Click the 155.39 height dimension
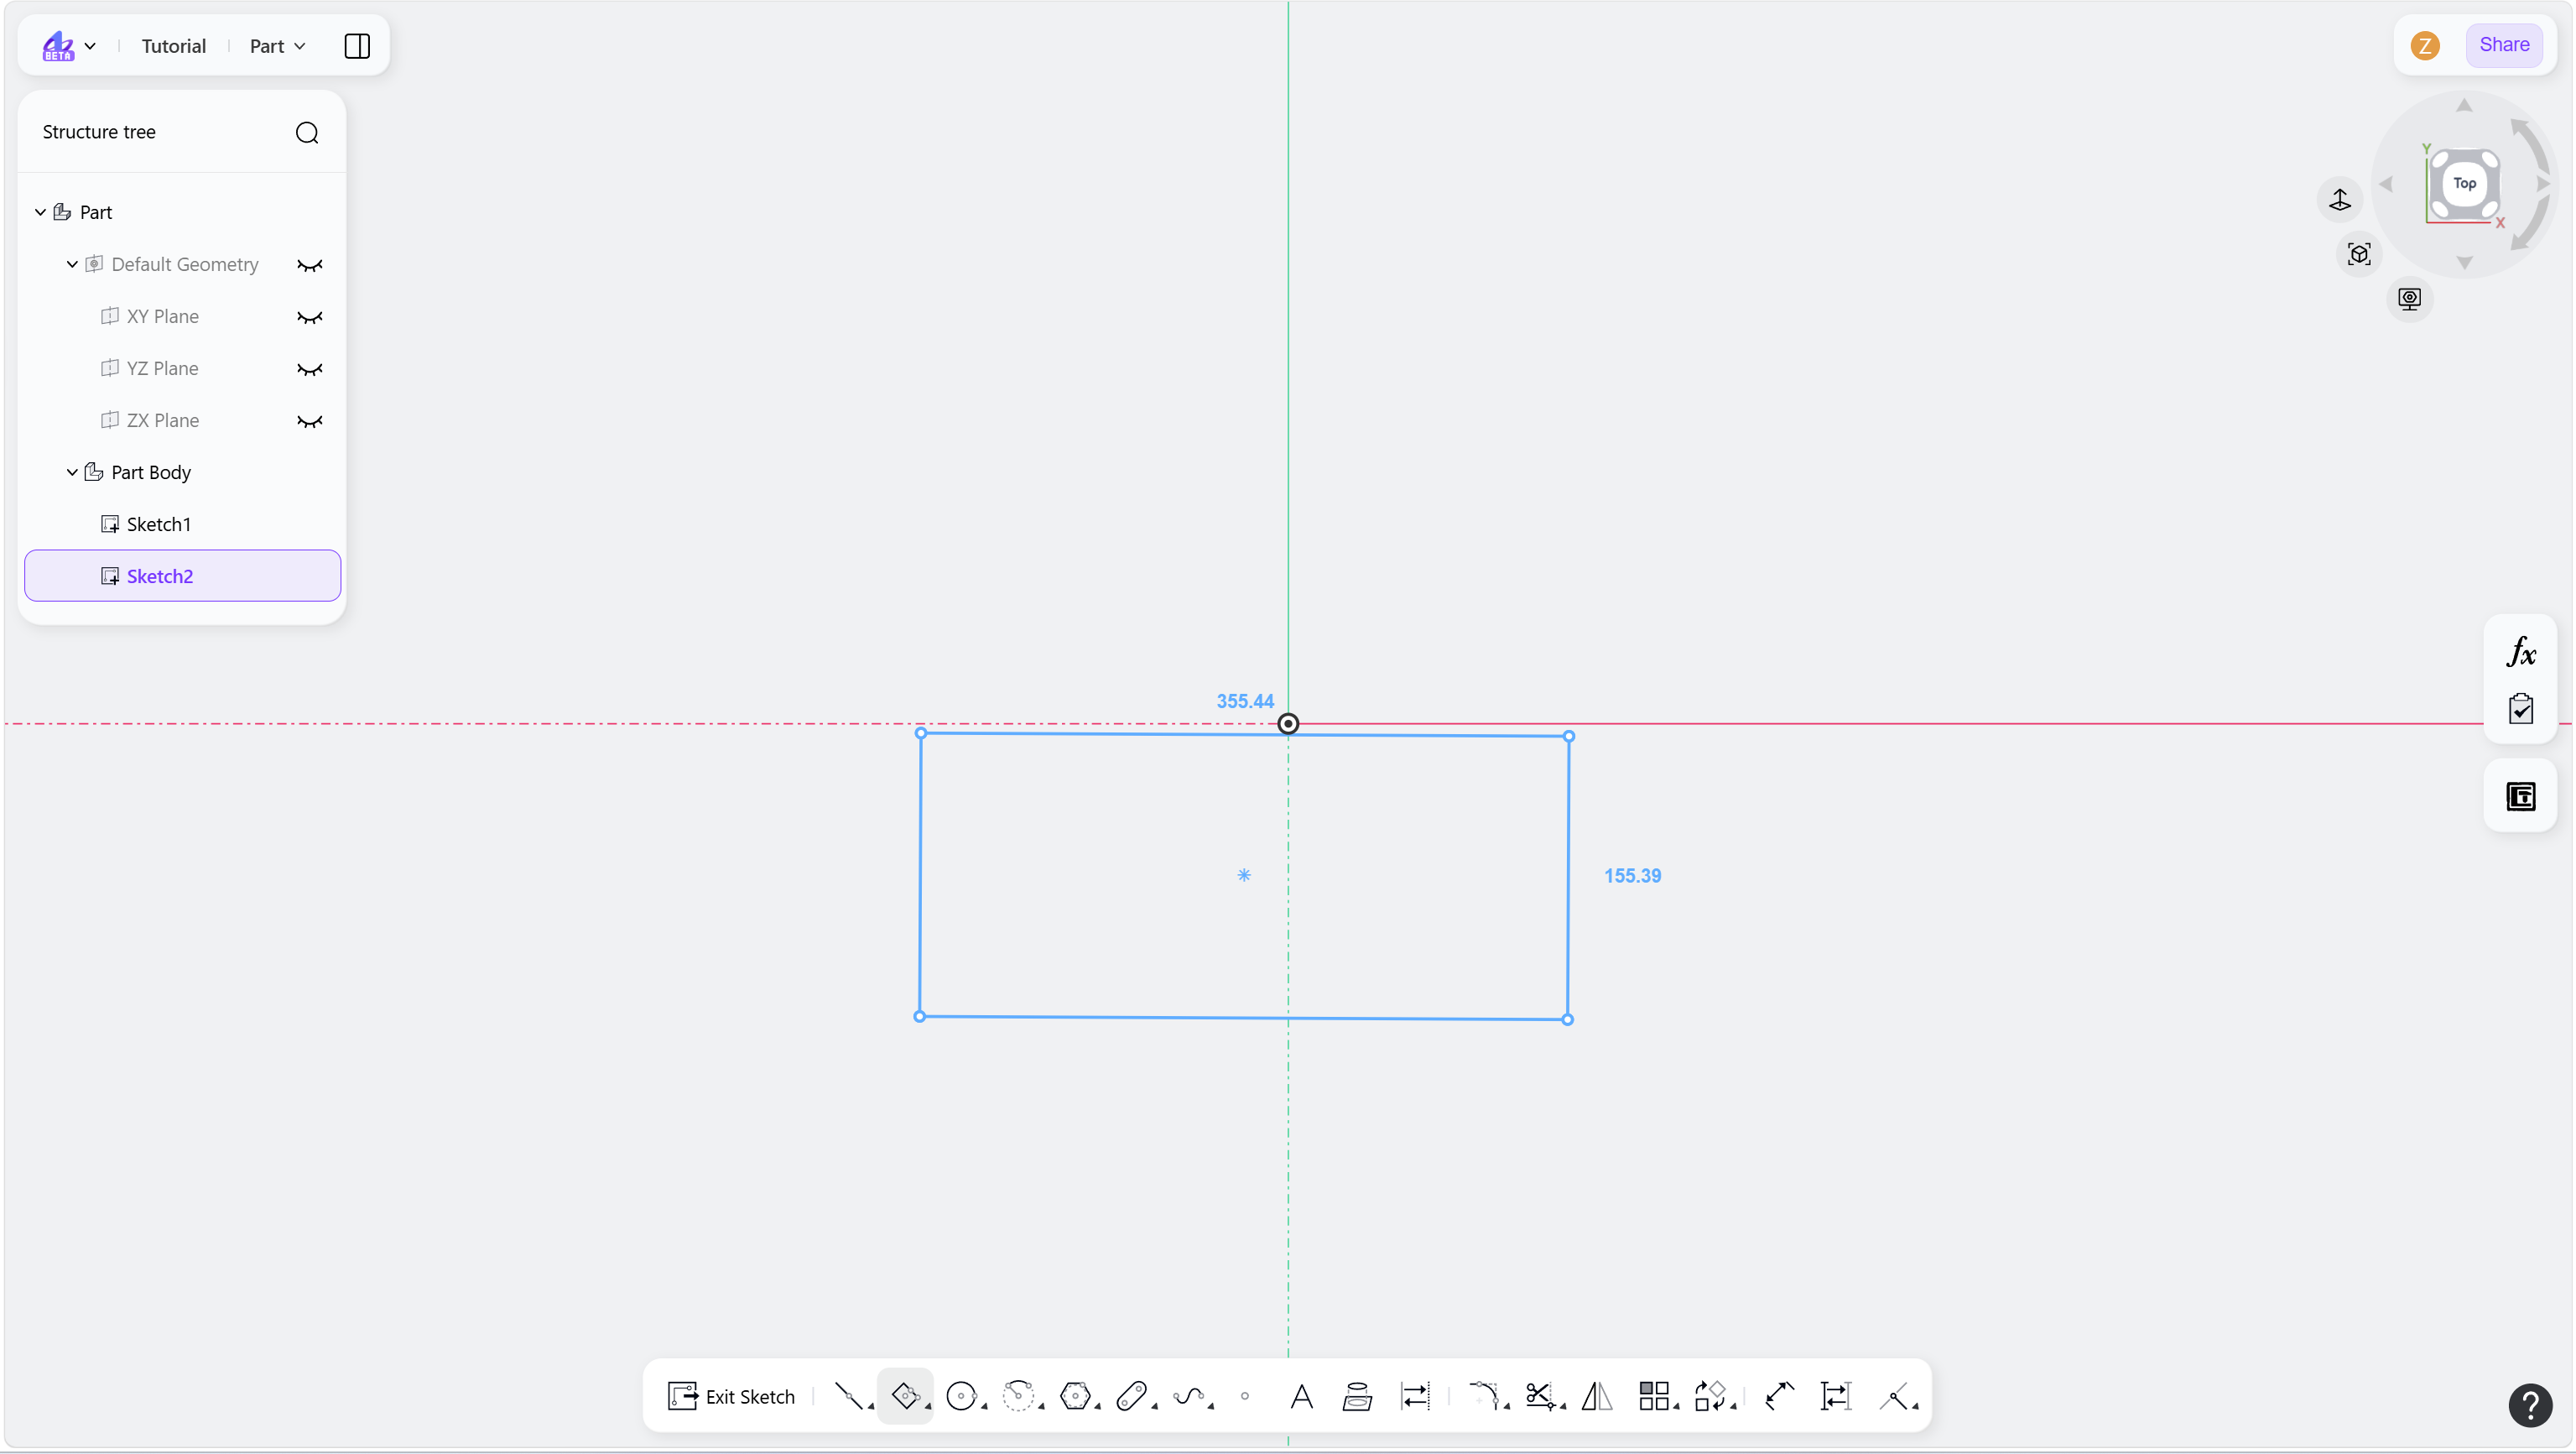Image resolution: width=2576 pixels, height=1454 pixels. [1632, 875]
